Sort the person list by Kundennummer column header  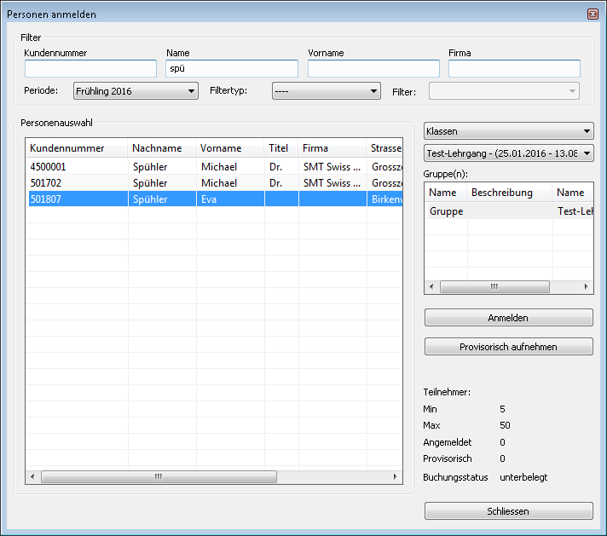76,148
